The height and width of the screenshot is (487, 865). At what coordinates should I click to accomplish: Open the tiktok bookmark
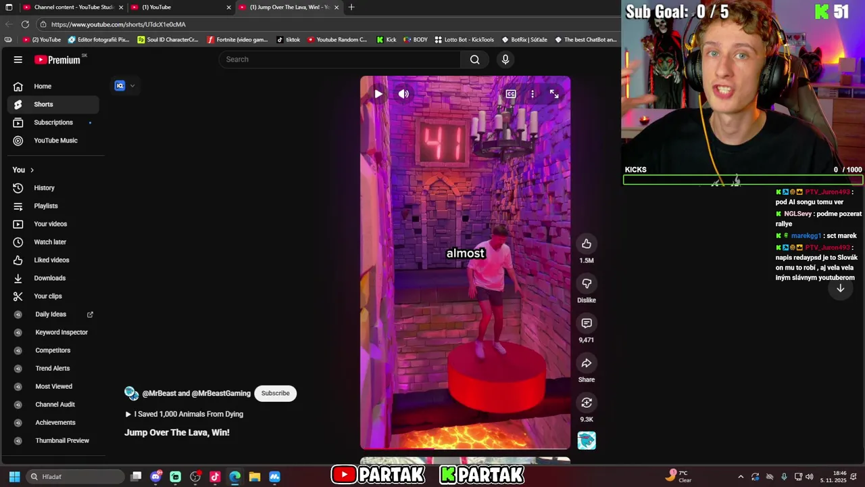tap(289, 40)
